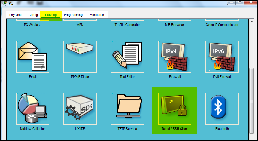Launch the Telnet / SSH Client

pyautogui.click(x=175, y=109)
